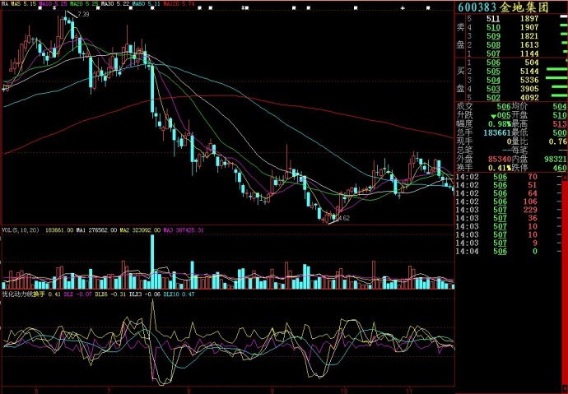Viewport: 568px width, 394px height.
Task: Click the 7.39 highest price marker
Action: coord(82,14)
